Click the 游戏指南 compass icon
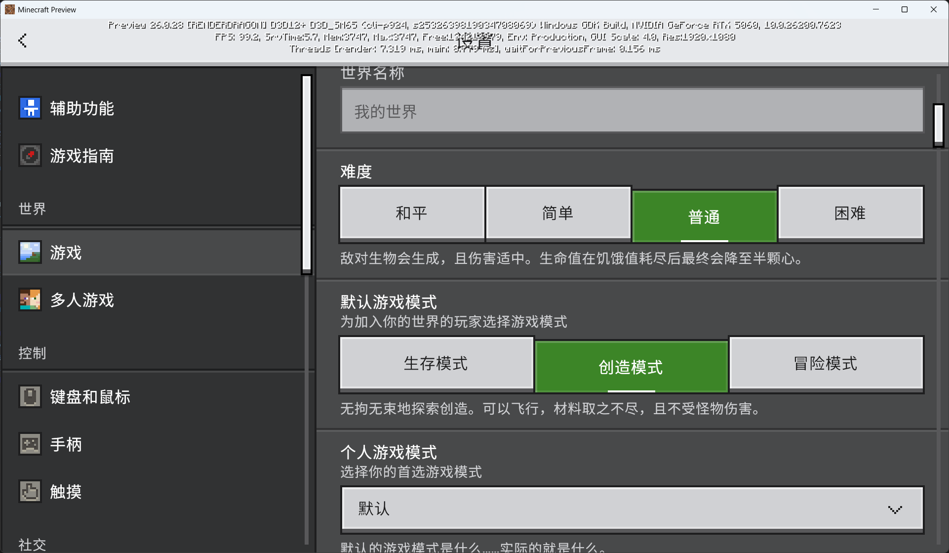This screenshot has height=553, width=949. pyautogui.click(x=30, y=155)
